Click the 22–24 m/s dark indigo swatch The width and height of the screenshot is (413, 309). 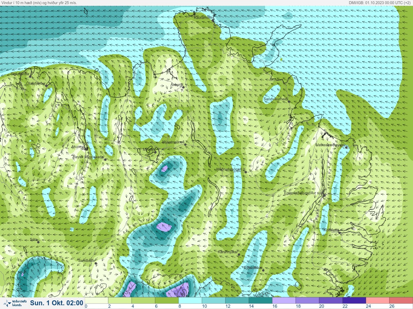pos(354,301)
